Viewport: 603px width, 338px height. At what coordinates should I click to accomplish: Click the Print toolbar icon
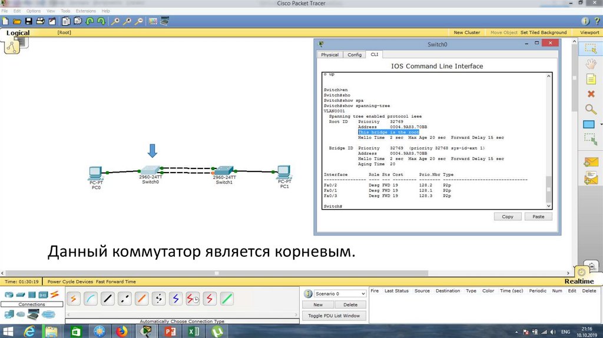click(x=41, y=21)
